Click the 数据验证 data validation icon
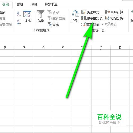This screenshot has width=133, height=133. pos(83,24)
